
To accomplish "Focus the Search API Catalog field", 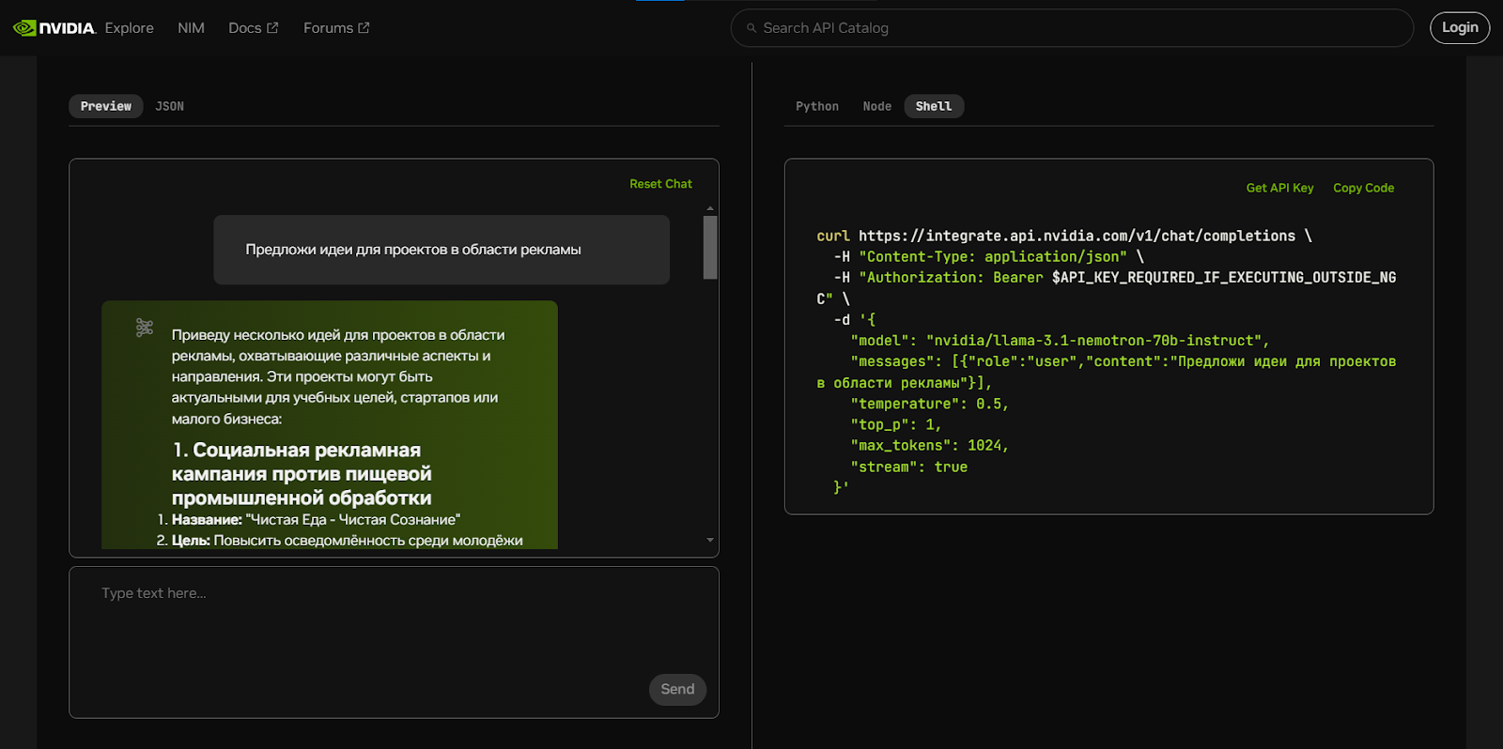I will [1072, 28].
